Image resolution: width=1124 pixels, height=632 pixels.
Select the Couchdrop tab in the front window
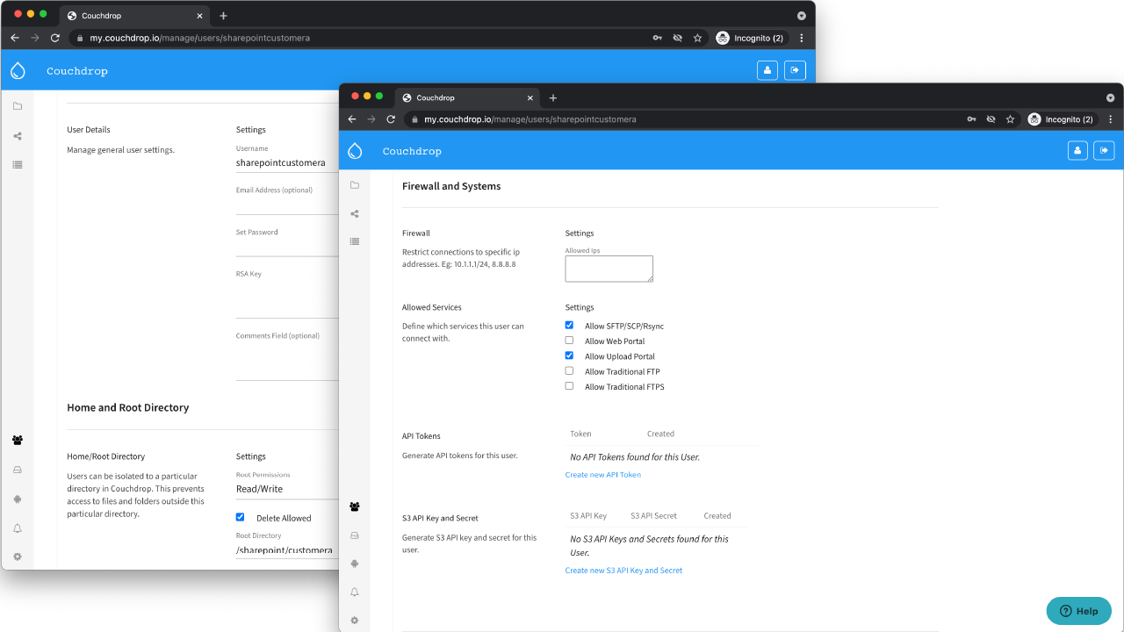coord(469,97)
